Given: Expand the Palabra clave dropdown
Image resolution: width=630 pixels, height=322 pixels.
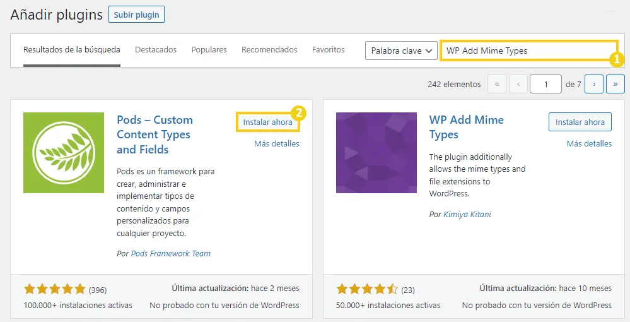Looking at the screenshot, I should (401, 51).
